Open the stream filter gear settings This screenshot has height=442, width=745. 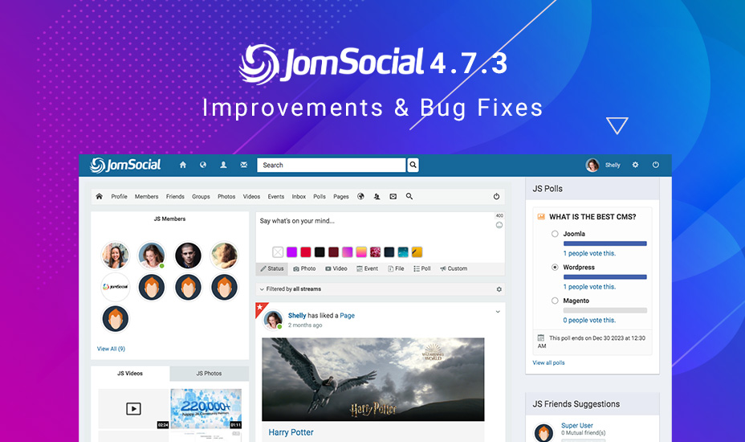(x=499, y=289)
